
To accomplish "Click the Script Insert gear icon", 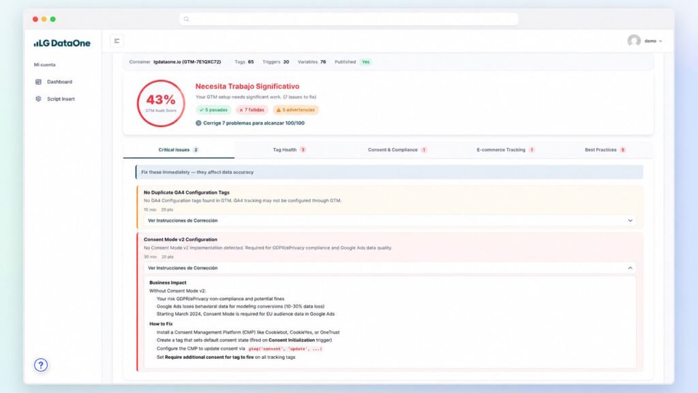I will (38, 99).
